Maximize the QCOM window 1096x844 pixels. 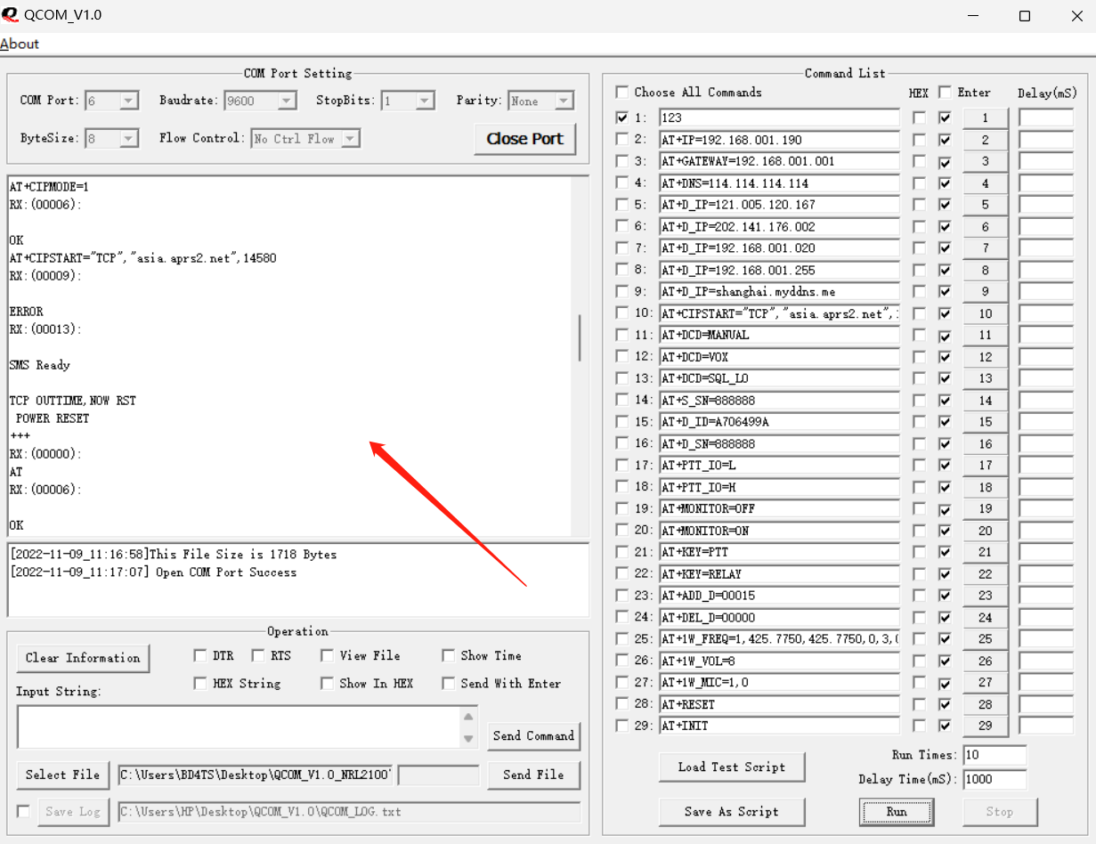tap(1025, 16)
